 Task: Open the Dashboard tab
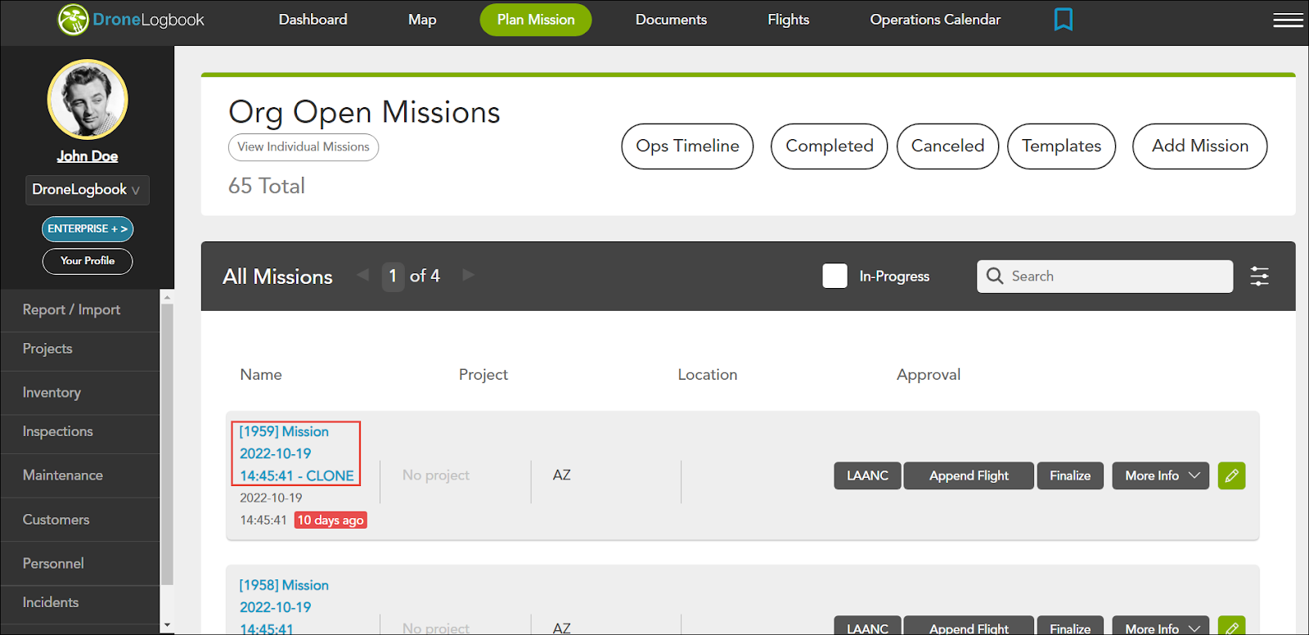coord(313,20)
